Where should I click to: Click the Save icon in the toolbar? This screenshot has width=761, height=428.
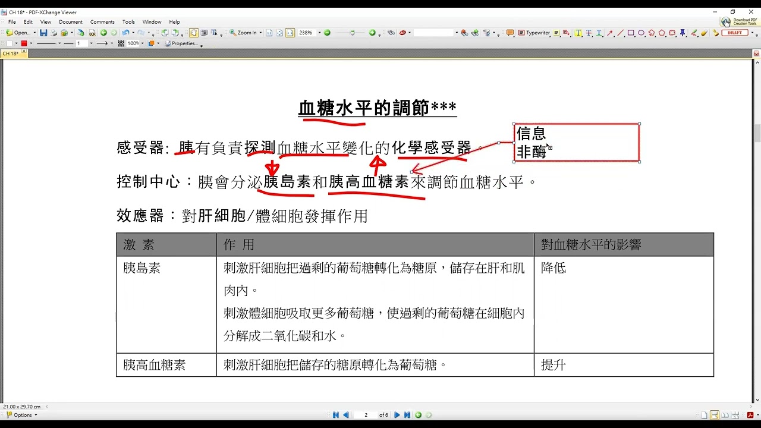point(43,33)
